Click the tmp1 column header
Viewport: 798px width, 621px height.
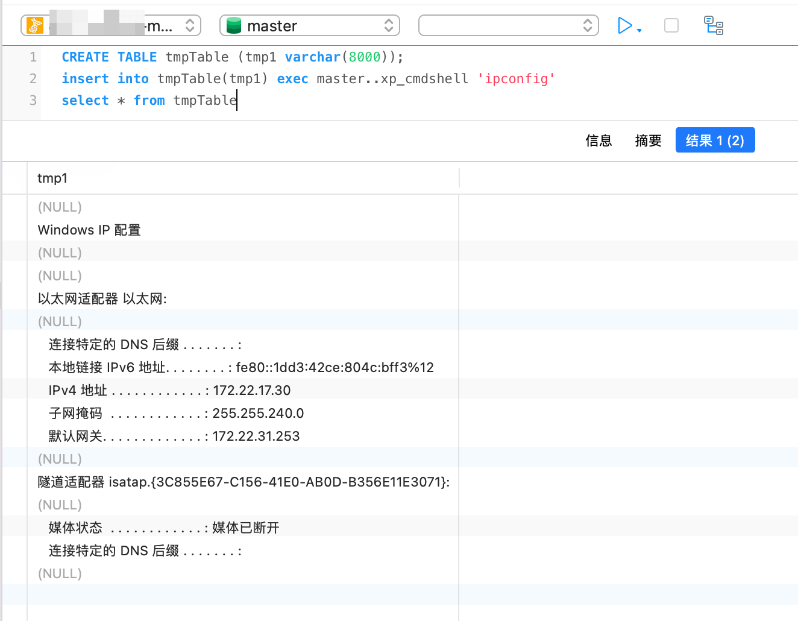[53, 178]
